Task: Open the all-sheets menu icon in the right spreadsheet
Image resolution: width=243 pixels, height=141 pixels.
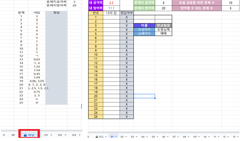Action: pos(88,137)
